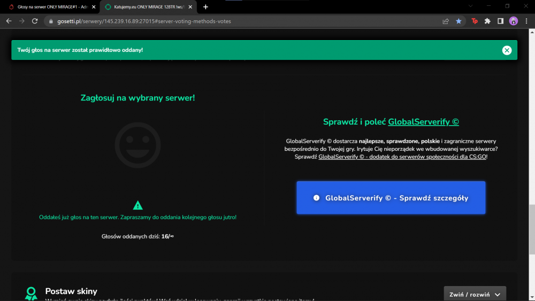Click 'Zagłosuj na wybrany serwer!' heading
Screen dimensions: 535x301
click(138, 98)
